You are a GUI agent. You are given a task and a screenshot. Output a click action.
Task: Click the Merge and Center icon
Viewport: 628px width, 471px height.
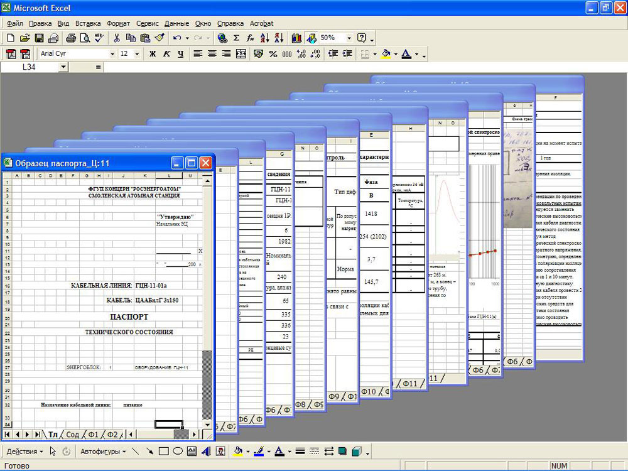(241, 53)
